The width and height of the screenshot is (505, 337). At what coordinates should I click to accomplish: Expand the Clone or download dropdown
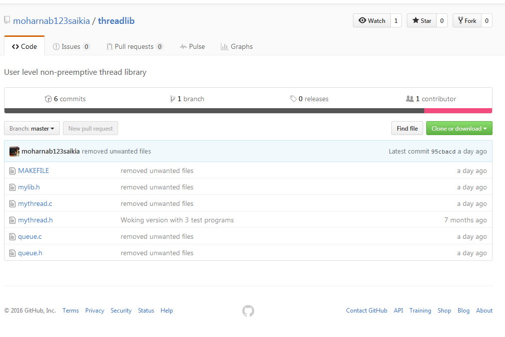(x=459, y=128)
